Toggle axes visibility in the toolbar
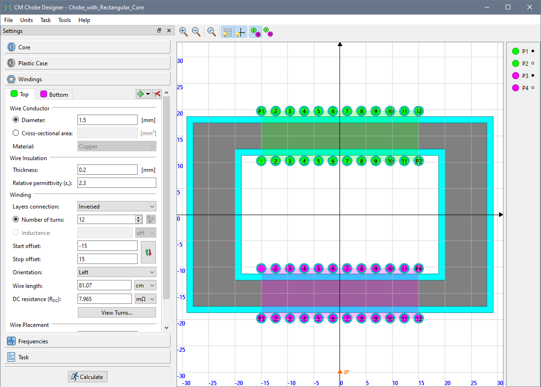This screenshot has height=387, width=541. pyautogui.click(x=240, y=32)
